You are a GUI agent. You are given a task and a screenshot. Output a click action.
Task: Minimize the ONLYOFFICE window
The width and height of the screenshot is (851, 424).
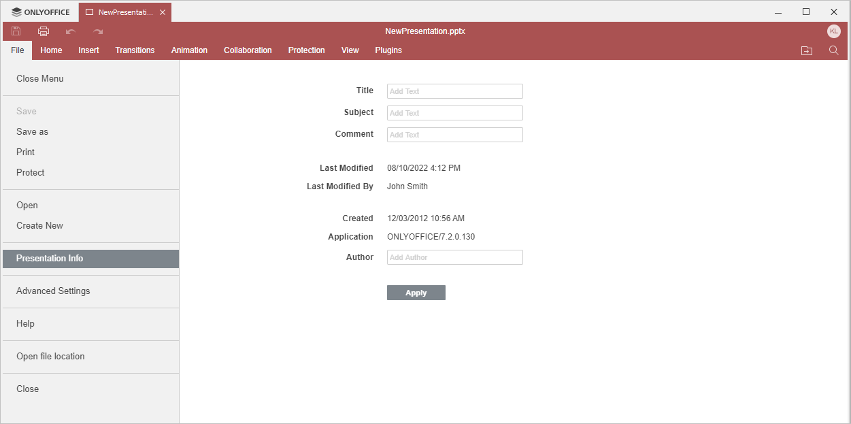pos(778,12)
